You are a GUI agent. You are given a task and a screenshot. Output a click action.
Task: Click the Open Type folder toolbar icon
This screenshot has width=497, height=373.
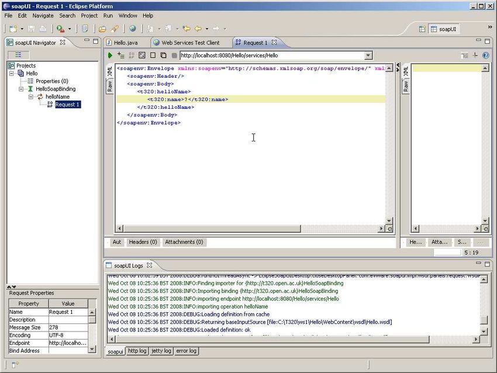click(x=102, y=29)
